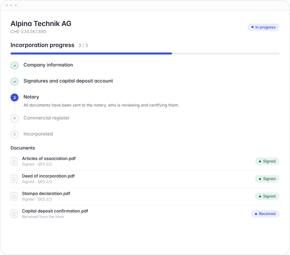Viewport: 290px width, 255px height.
Task: Click the Incorporation progress bar
Action: click(145, 53)
